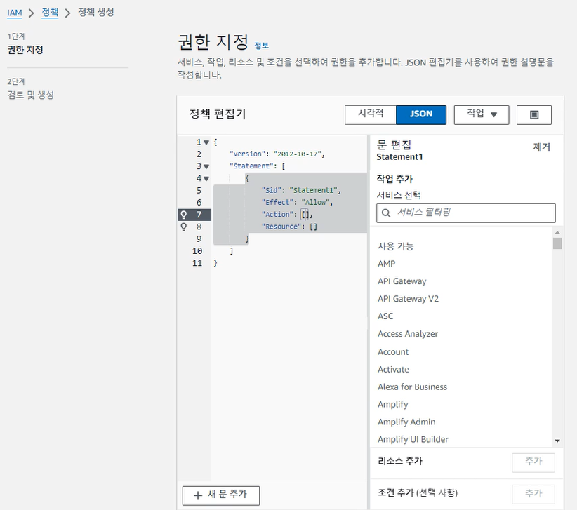Screen dimensions: 577x510
Task: Collapse code fold arrow on line 1
Action: (x=206, y=142)
